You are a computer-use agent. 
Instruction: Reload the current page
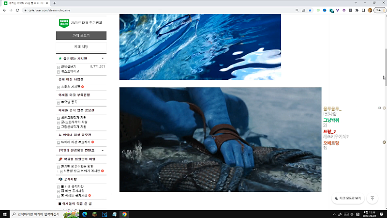17,10
